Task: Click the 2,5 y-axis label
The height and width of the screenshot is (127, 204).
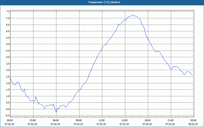Action: pos(8,77)
